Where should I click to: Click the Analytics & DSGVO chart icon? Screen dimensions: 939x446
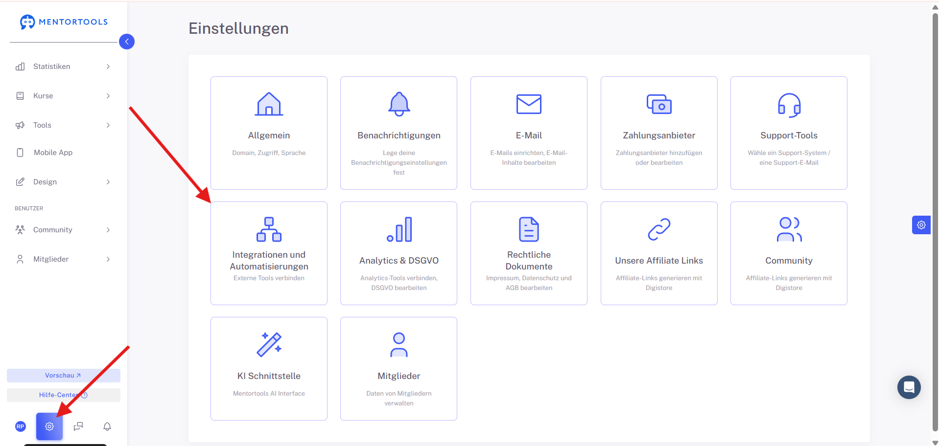click(x=399, y=229)
